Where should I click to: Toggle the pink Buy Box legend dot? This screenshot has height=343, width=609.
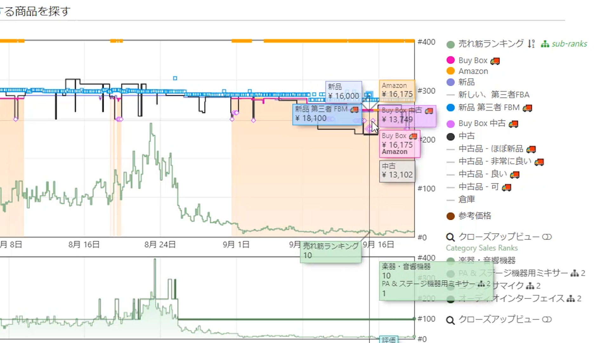tap(450, 60)
